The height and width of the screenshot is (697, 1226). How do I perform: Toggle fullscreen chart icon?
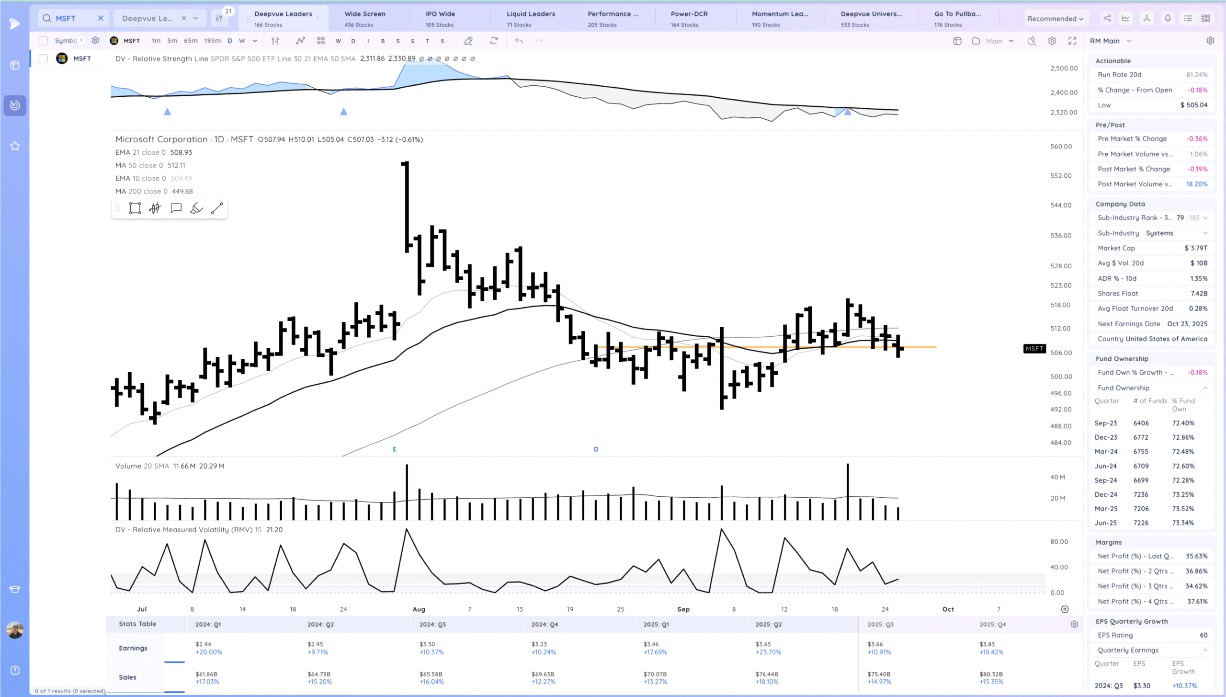click(x=1072, y=41)
